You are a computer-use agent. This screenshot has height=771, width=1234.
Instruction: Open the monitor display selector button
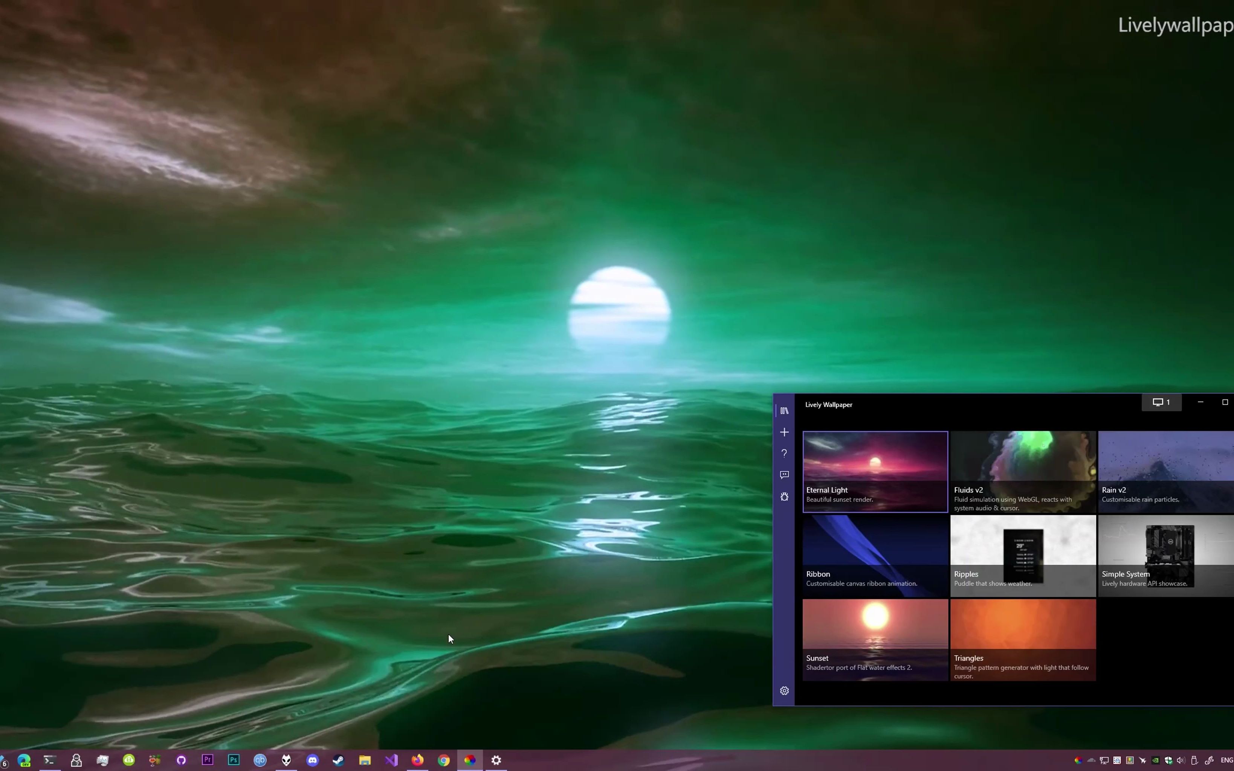1161,402
